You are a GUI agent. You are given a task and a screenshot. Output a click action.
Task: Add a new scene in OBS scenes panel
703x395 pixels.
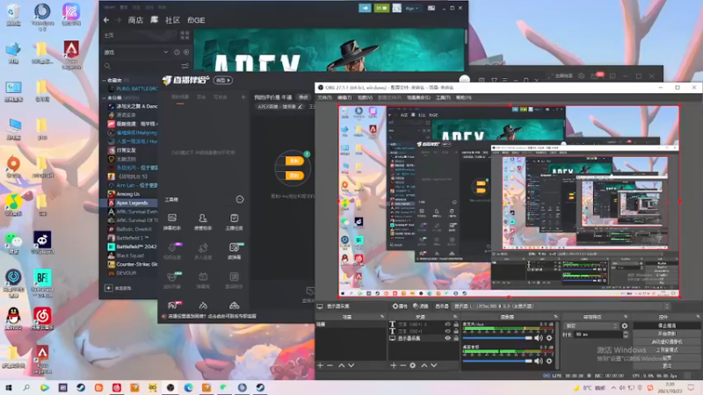320,365
